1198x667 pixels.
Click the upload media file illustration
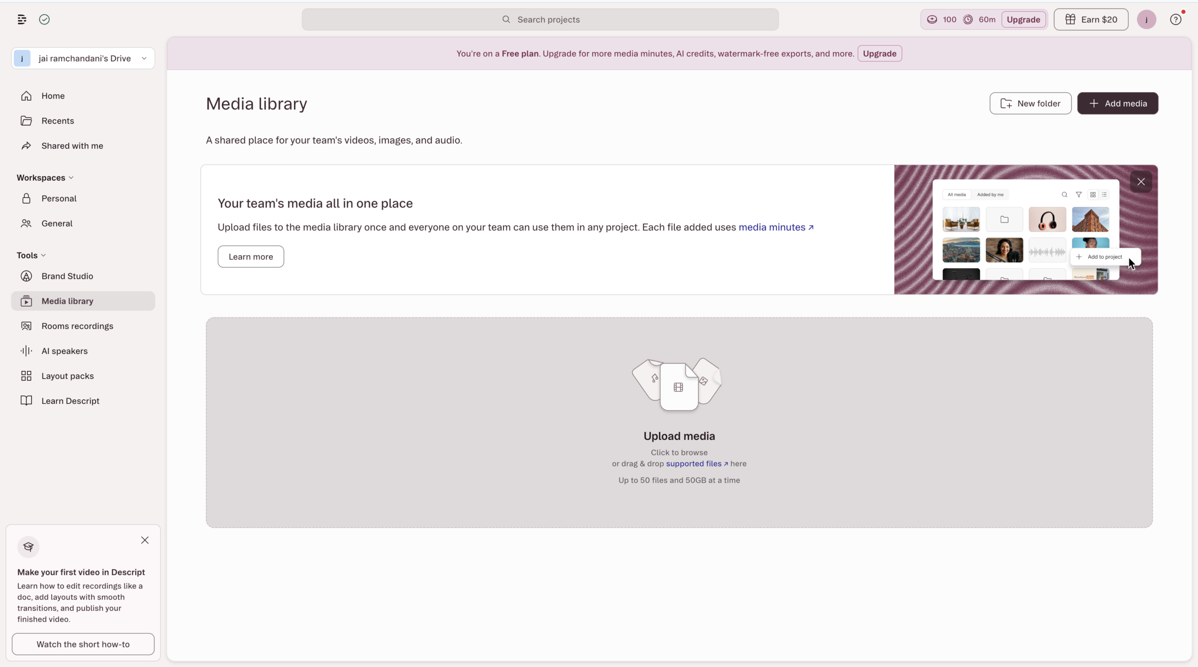click(x=677, y=384)
